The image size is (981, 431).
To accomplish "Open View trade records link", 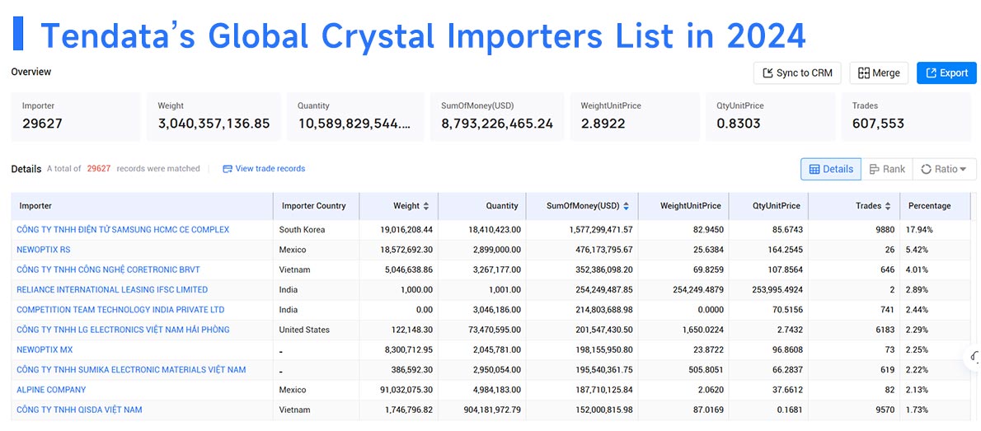I will 270,169.
